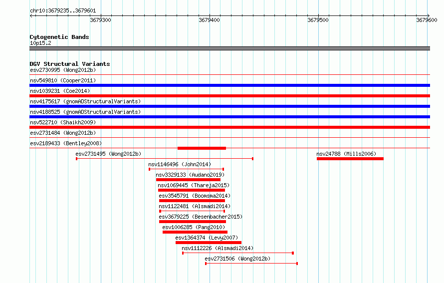Open the nsv522710 (Shaikh2009) variant label
Image resolution: width=444 pixels, height=283 pixels.
(x=63, y=122)
